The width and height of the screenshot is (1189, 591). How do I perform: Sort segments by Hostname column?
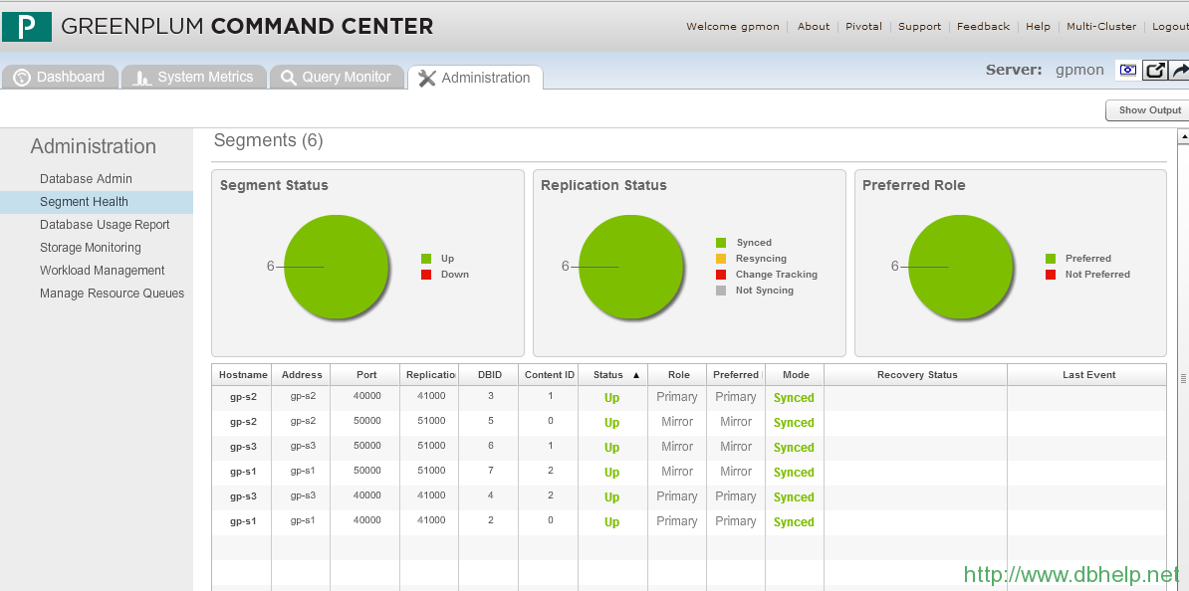tap(243, 375)
